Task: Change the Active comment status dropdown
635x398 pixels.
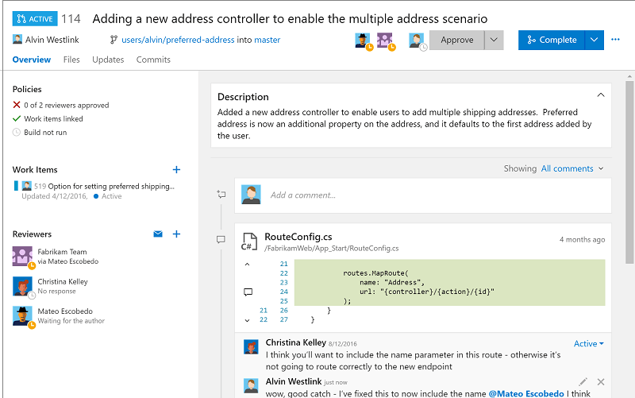Action: tap(588, 344)
